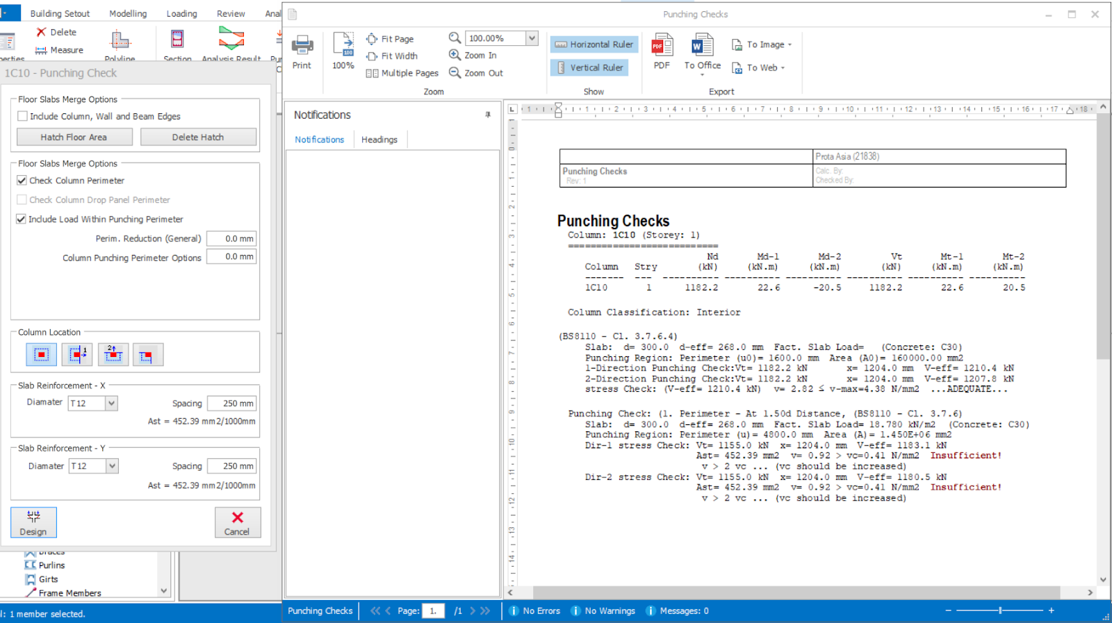Click the Delete tool in ribbon
This screenshot has height=623, width=1112.
[56, 32]
